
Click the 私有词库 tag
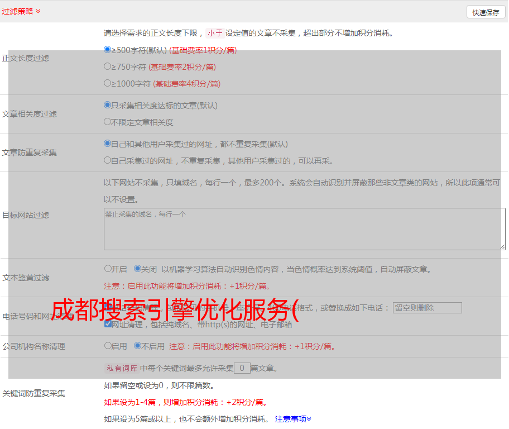pyautogui.click(x=122, y=368)
